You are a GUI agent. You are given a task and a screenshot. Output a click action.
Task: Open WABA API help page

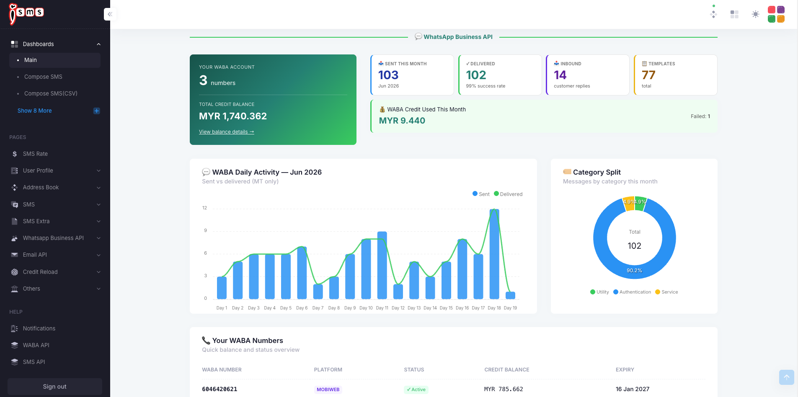pyautogui.click(x=55, y=345)
